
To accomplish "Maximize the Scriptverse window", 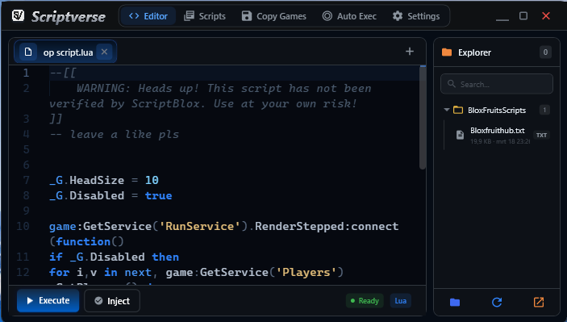I will coord(523,15).
